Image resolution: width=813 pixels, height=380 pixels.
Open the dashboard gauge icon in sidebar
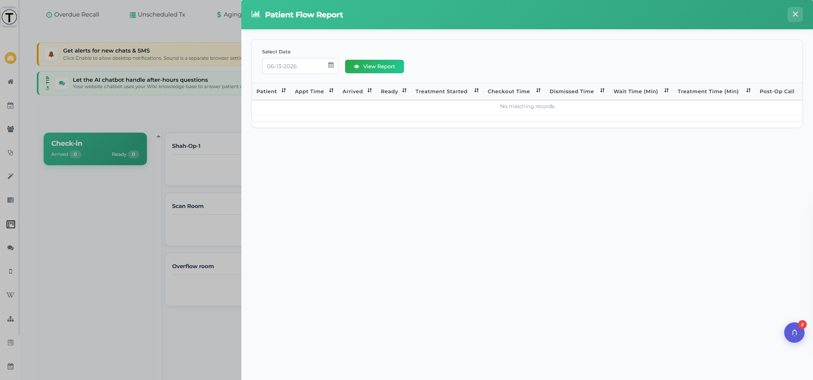11,58
